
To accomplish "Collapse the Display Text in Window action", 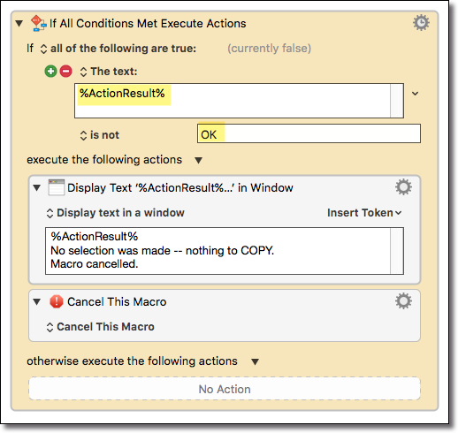I will 37,187.
